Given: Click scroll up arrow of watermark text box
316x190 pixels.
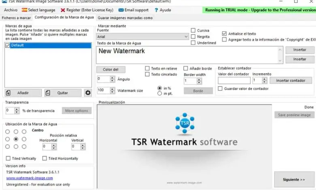Looking at the screenshot, I should (280, 49).
